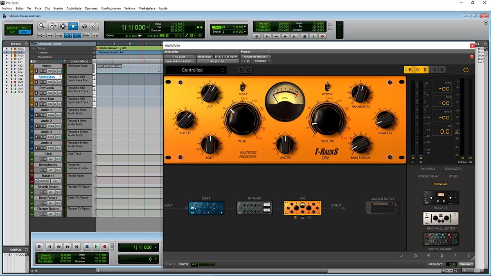Click the OMITIR bypass button
The height and width of the screenshot is (276, 491).
(183, 265)
